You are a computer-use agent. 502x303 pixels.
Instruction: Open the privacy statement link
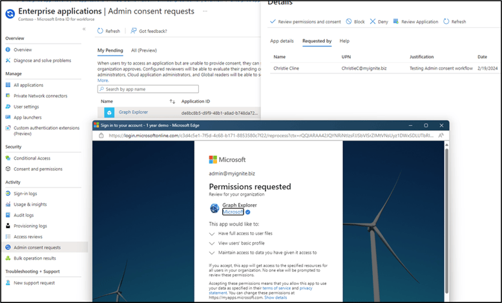coord(260,291)
